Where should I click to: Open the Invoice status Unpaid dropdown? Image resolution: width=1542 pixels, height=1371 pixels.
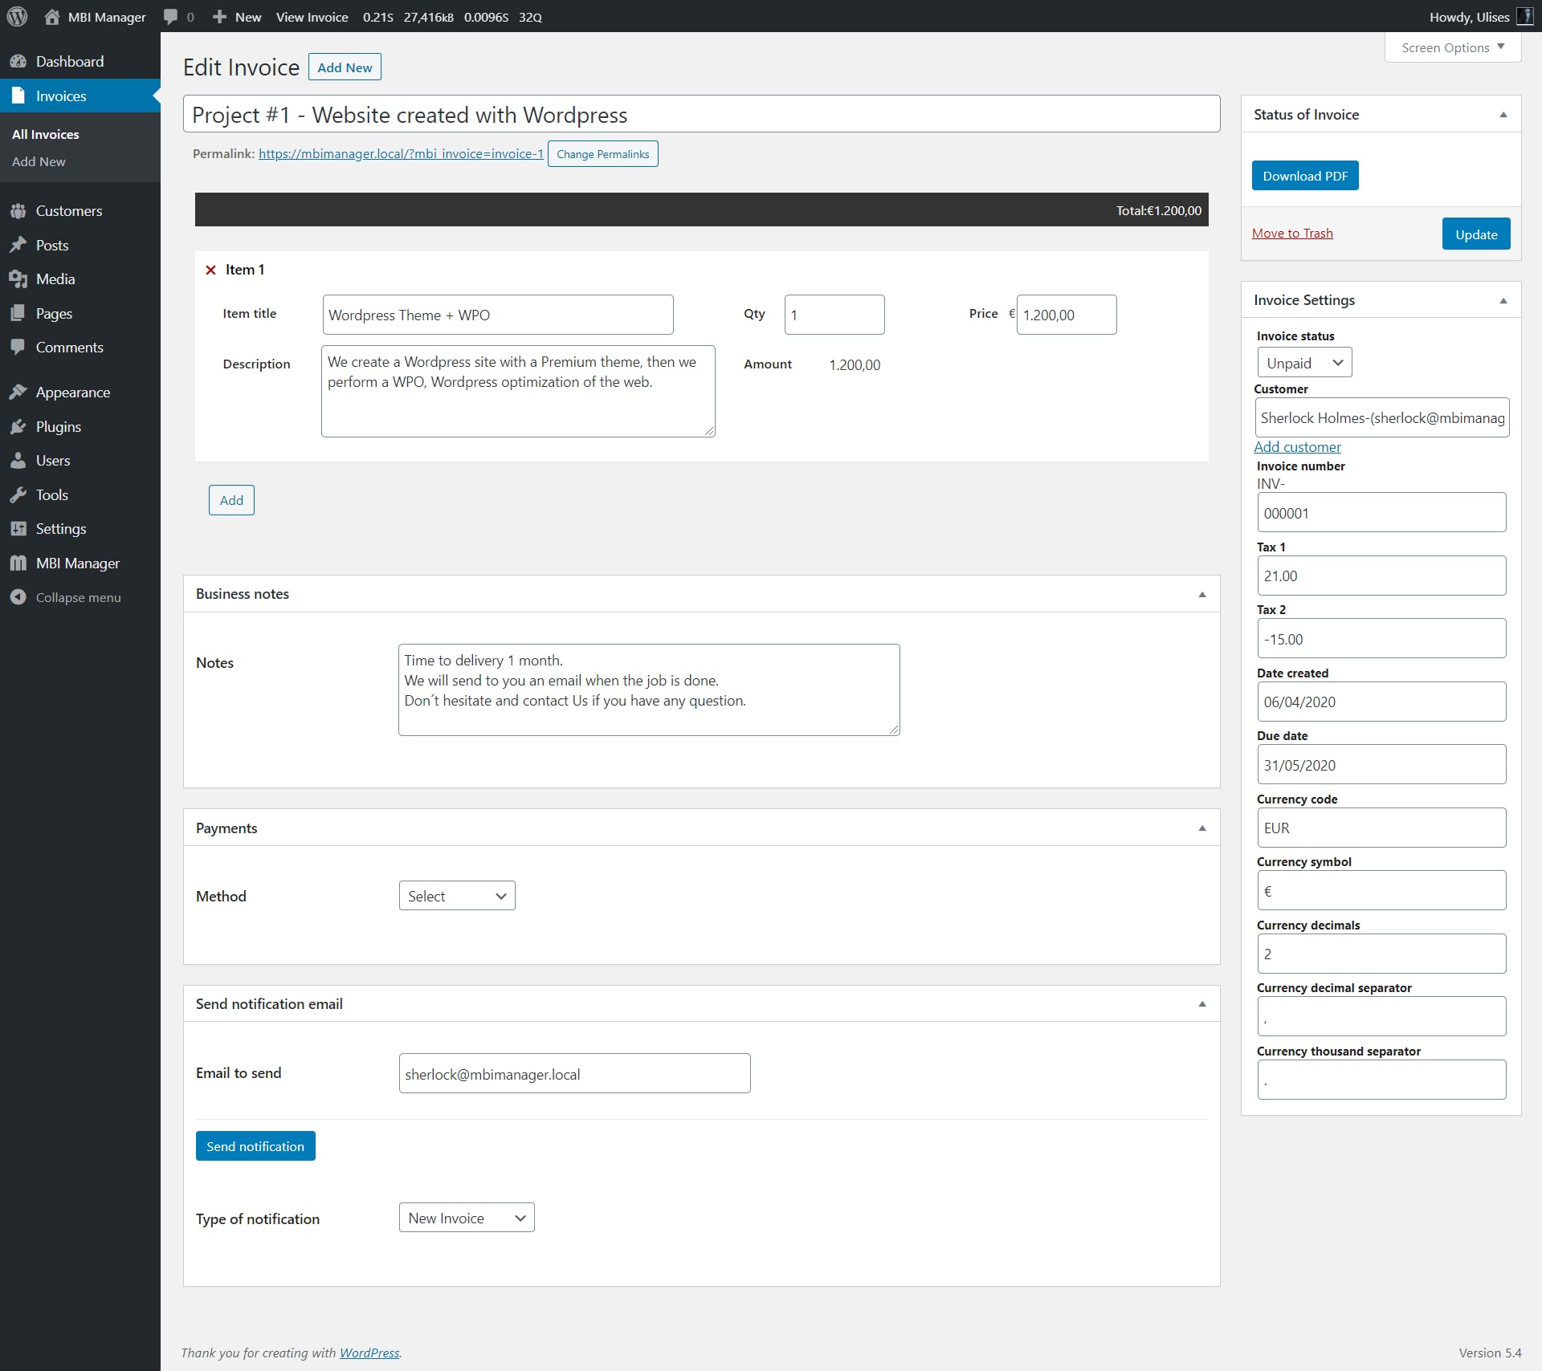click(x=1303, y=363)
